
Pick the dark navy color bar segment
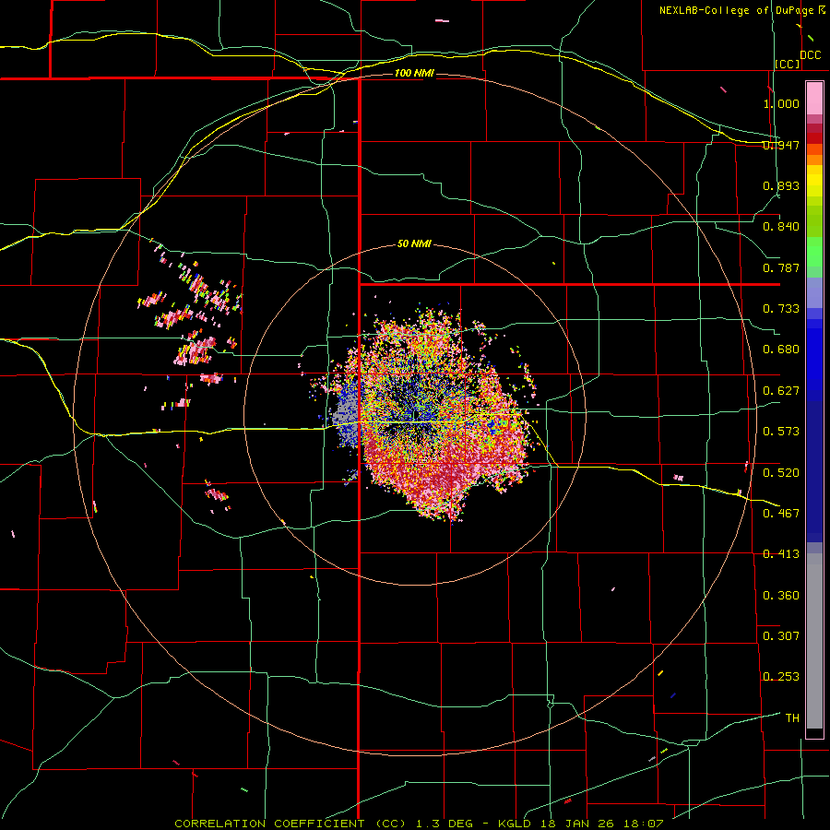click(x=814, y=471)
